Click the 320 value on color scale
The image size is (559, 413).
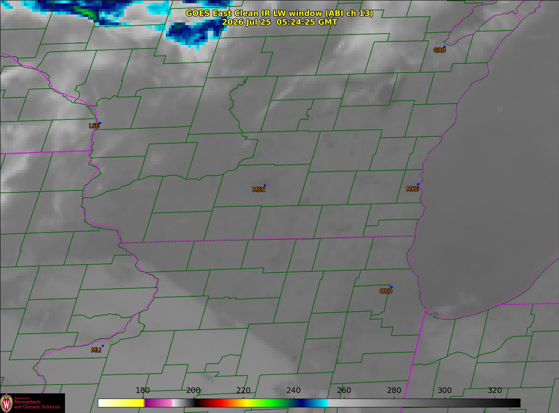pos(495,390)
